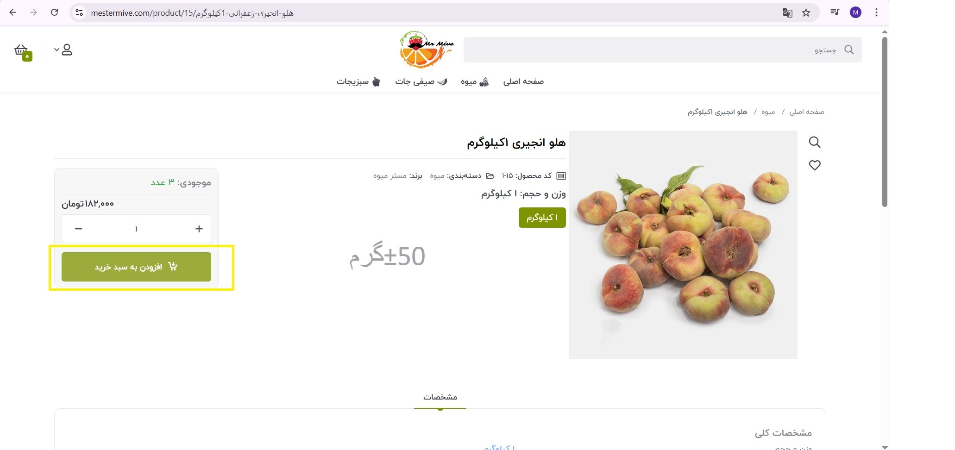Select the ۱ کیلوگرم weight option

coord(542,218)
